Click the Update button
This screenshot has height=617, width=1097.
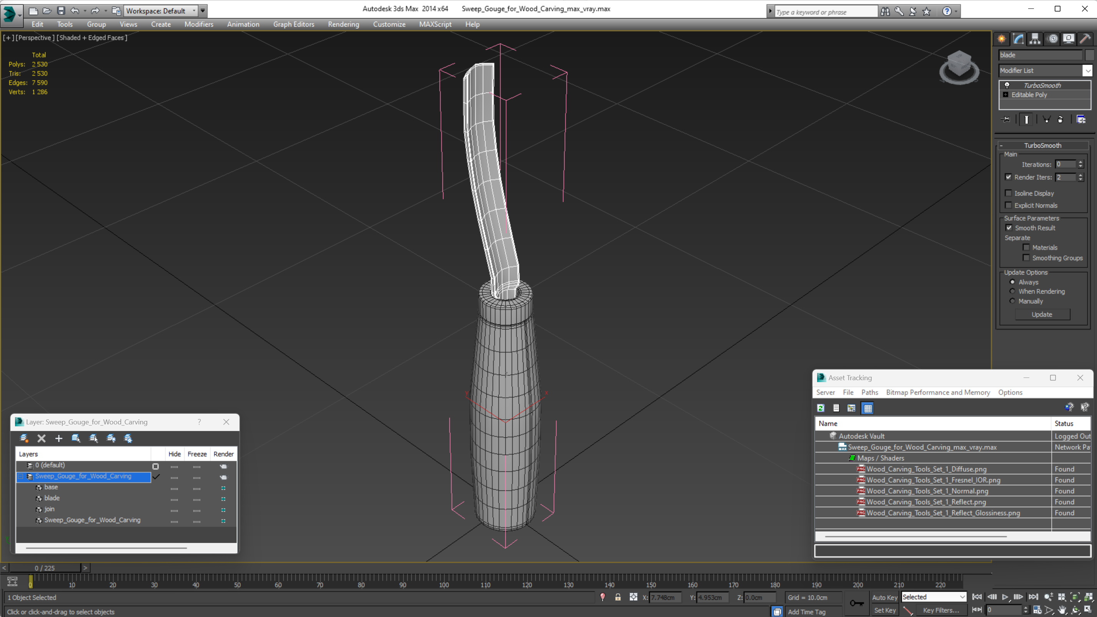(x=1042, y=314)
